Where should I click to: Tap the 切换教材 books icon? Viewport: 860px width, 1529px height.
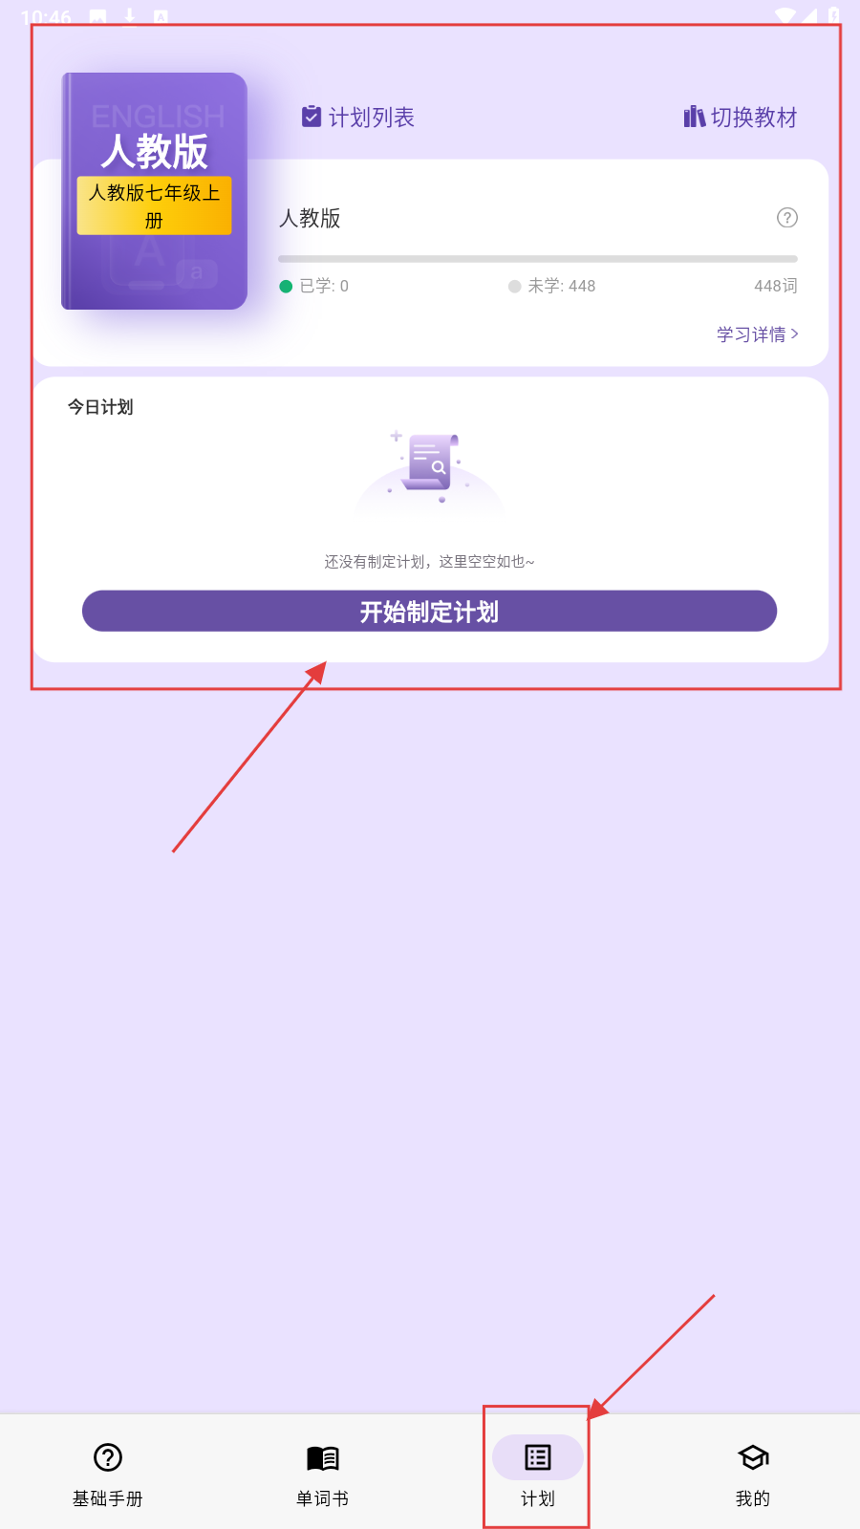pos(695,117)
